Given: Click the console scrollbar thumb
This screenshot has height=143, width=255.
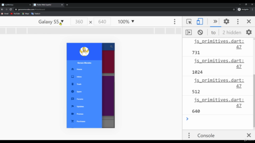Looking at the screenshot, I should [254, 100].
